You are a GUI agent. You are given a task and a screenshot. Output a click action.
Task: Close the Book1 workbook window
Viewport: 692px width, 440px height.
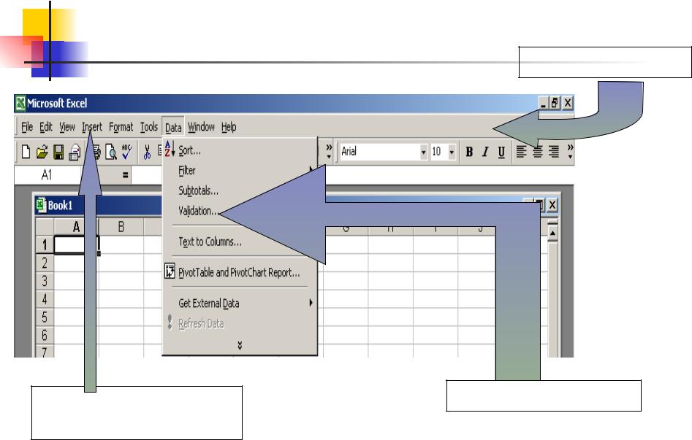tap(552, 205)
